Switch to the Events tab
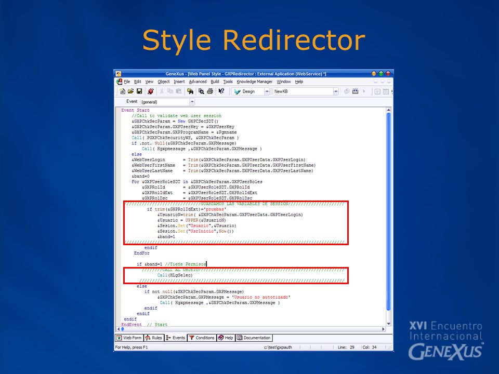The height and width of the screenshot is (374, 499). pos(175,338)
